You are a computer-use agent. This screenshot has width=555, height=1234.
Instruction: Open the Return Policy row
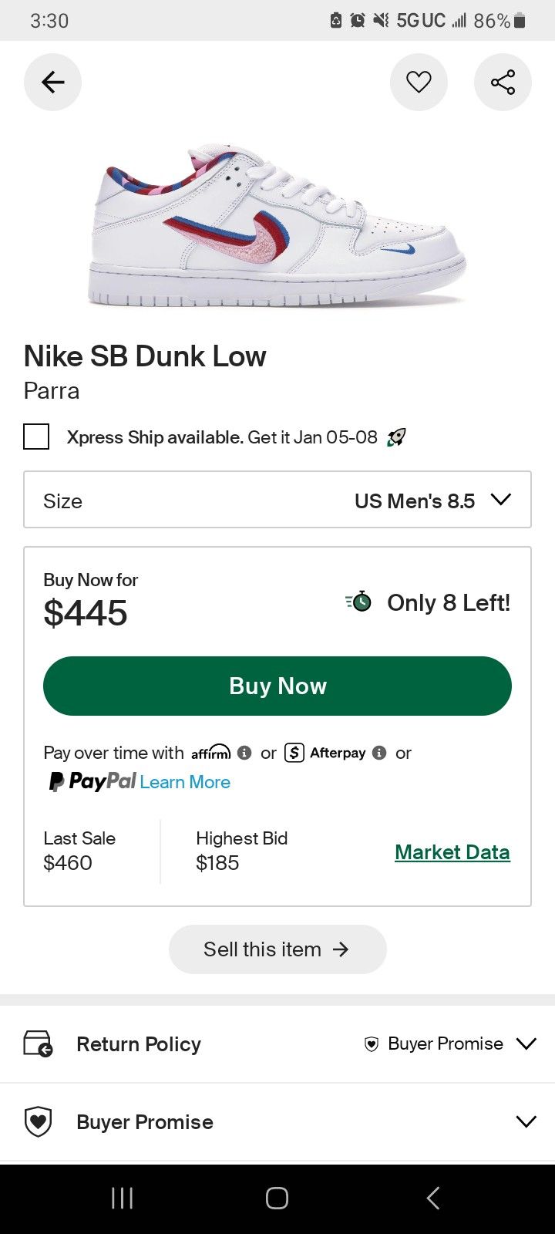point(139,1044)
